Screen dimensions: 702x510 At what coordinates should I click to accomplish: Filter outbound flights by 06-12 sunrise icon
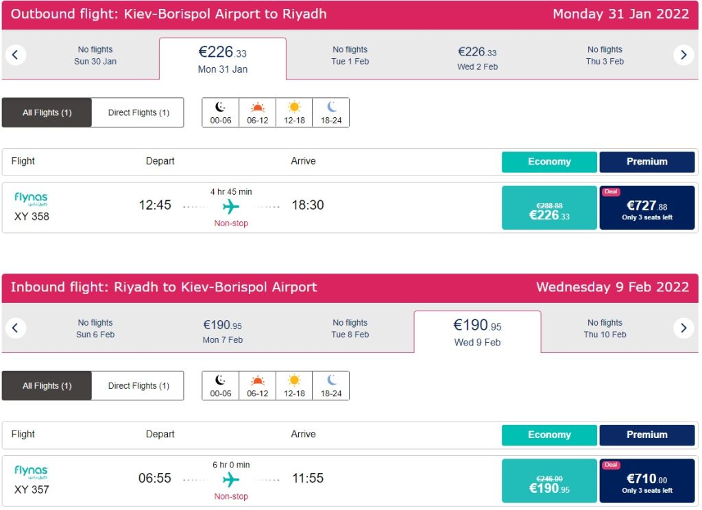[x=258, y=112]
